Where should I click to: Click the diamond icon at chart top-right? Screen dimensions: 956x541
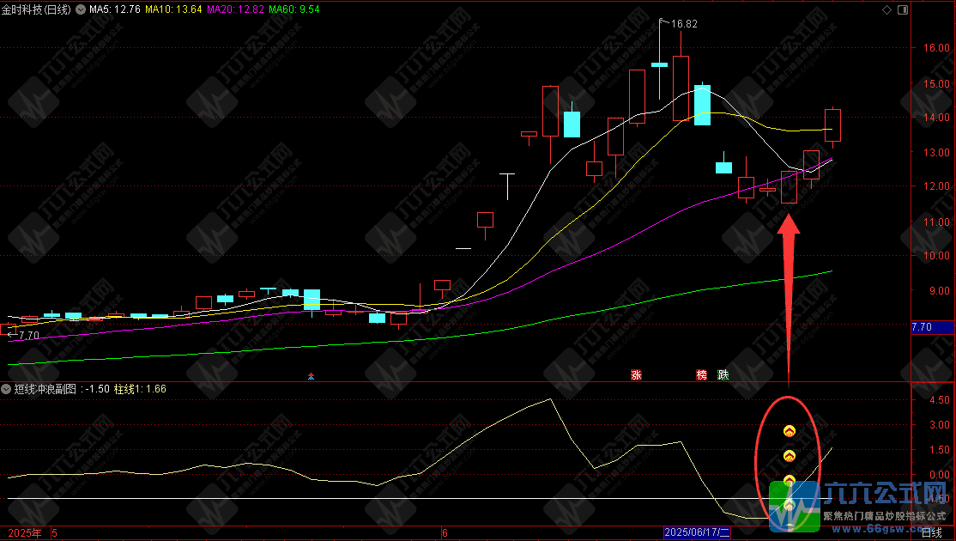coord(886,9)
